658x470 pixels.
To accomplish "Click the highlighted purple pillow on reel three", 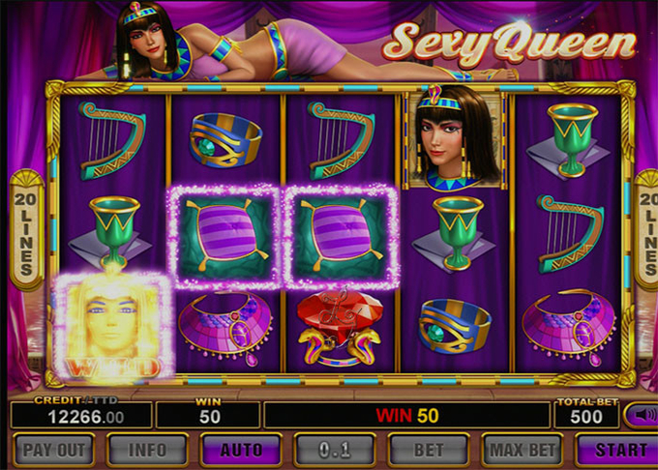I will [x=341, y=237].
